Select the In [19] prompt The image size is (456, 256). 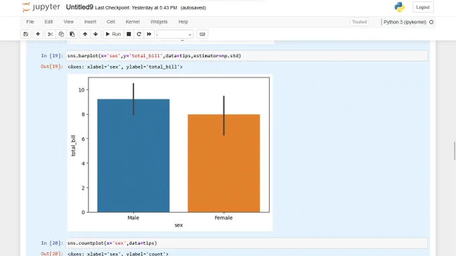pos(52,56)
